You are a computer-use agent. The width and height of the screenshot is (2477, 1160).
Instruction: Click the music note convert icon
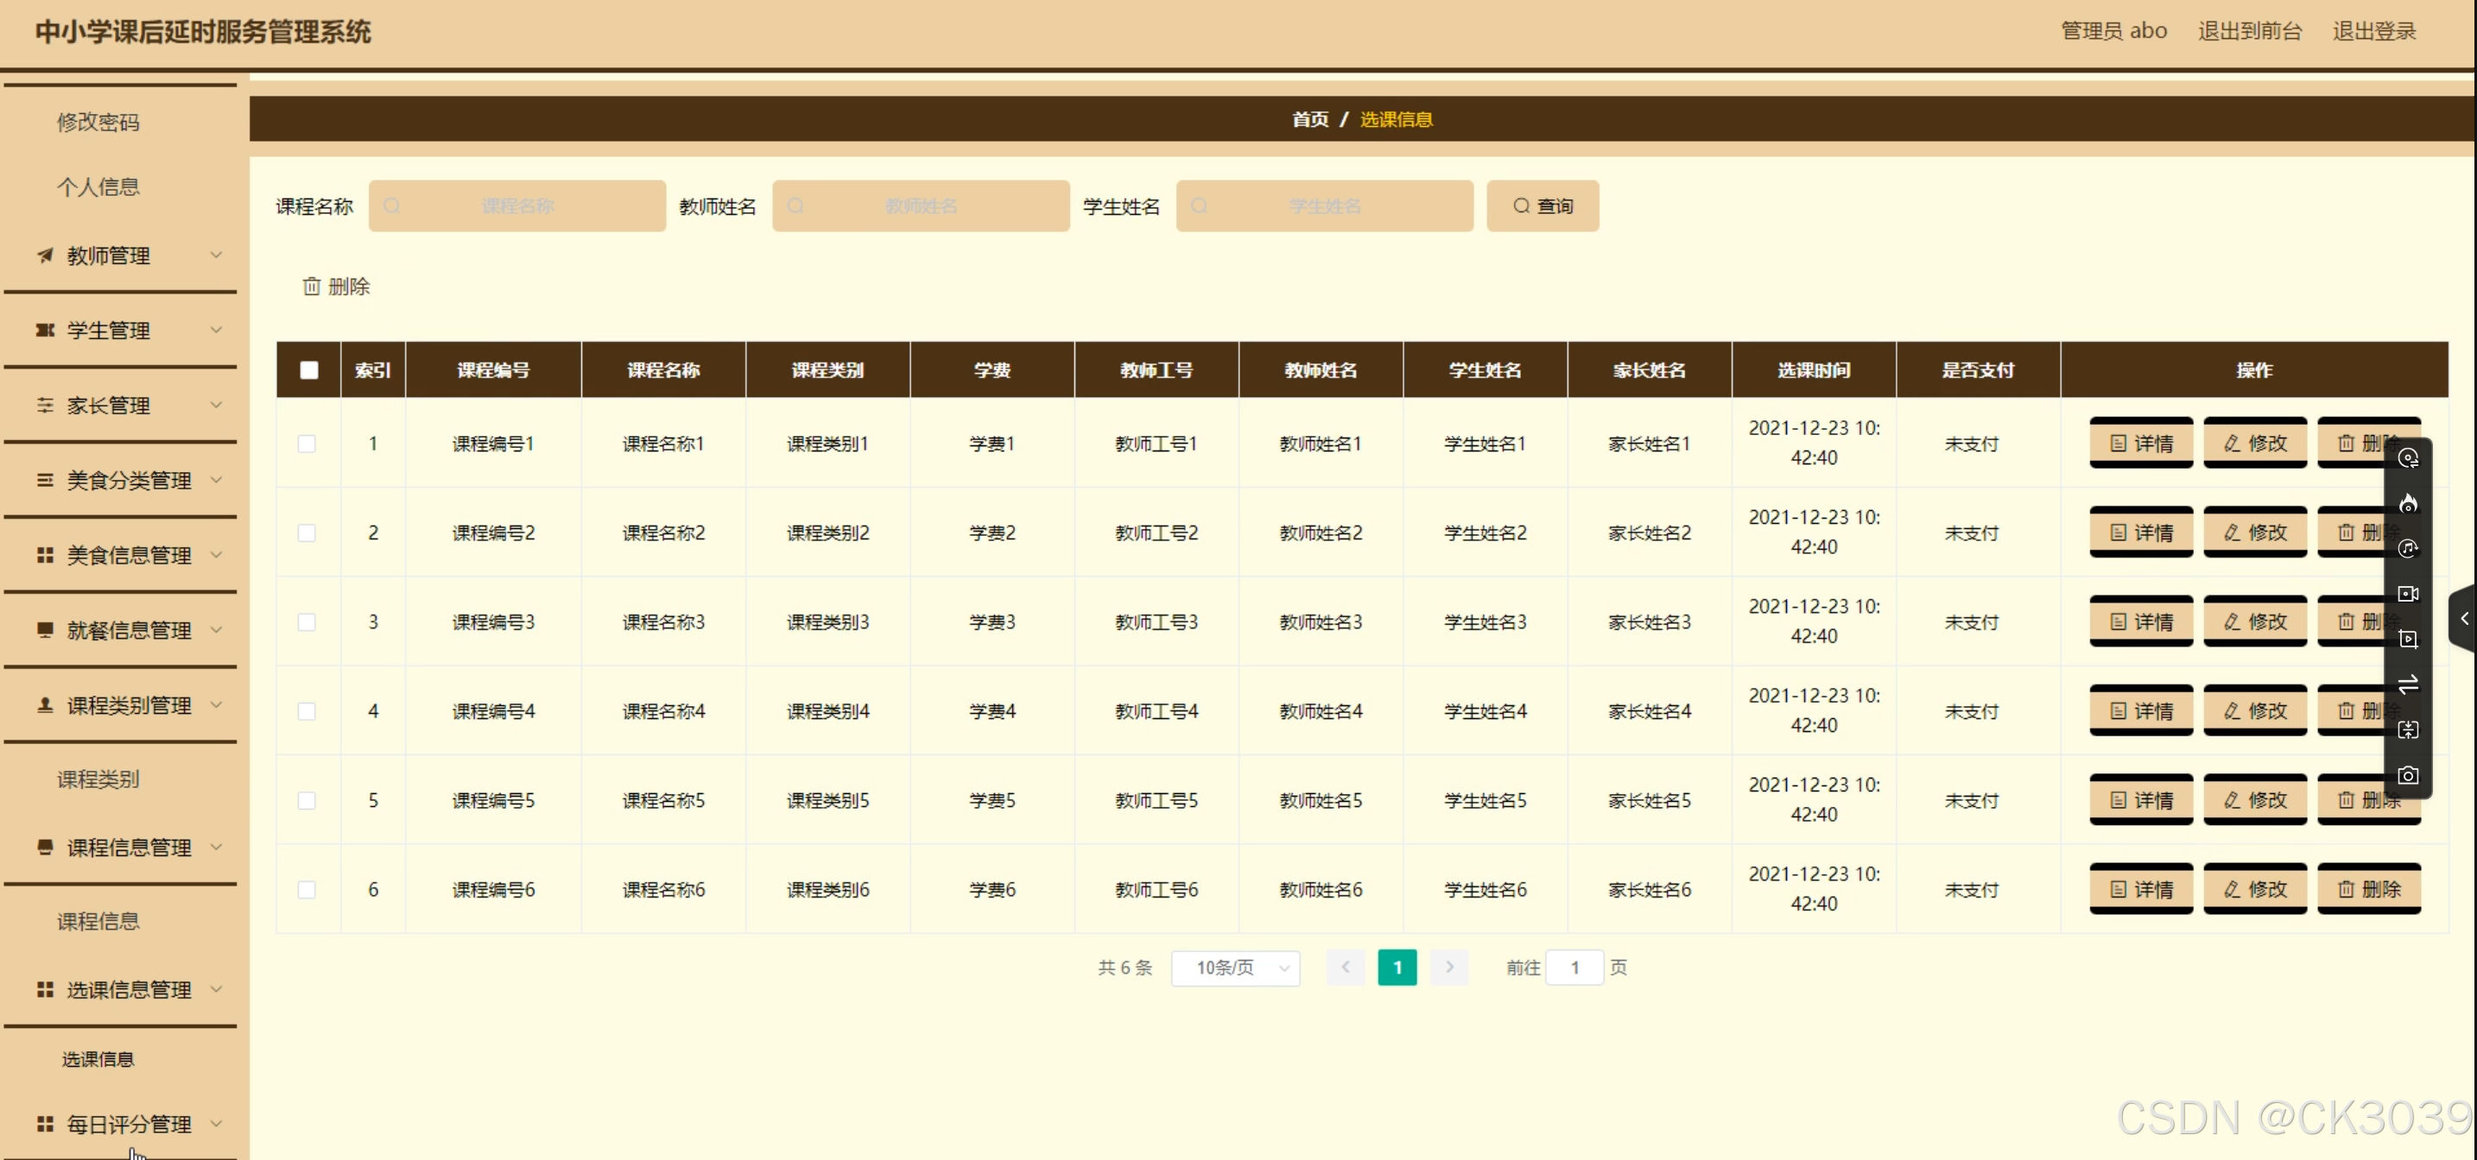click(x=2407, y=549)
